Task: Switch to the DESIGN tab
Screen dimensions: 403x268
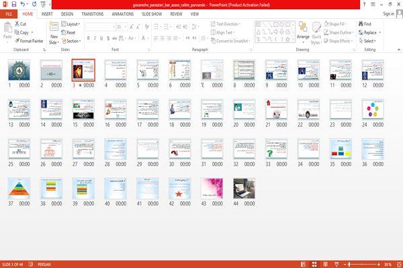Action: click(x=67, y=14)
